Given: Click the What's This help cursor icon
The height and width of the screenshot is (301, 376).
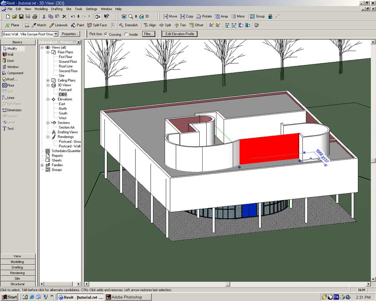Looking at the screenshot, I should [107, 16].
